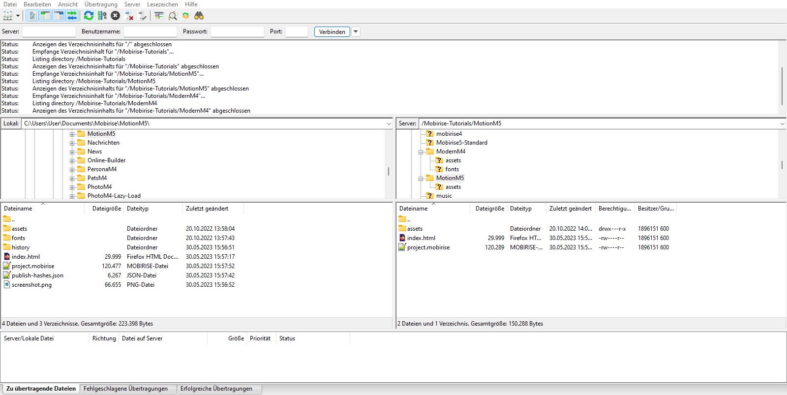Open the directory listing filters dialog

[x=159, y=16]
